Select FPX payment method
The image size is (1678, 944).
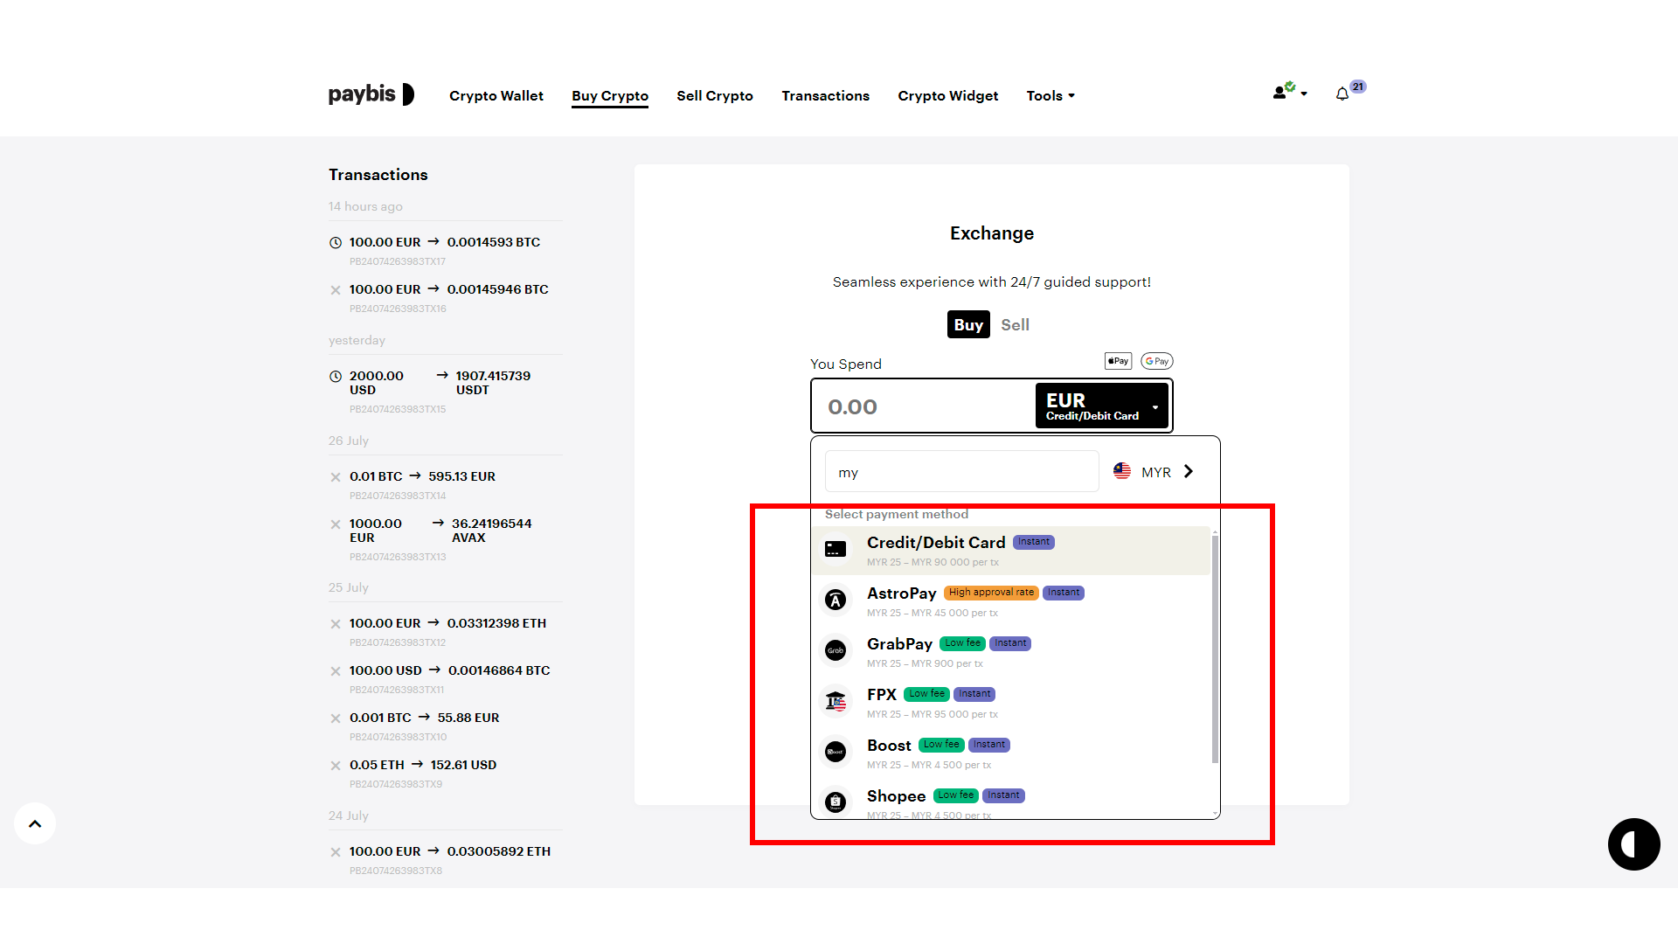[x=1010, y=703]
